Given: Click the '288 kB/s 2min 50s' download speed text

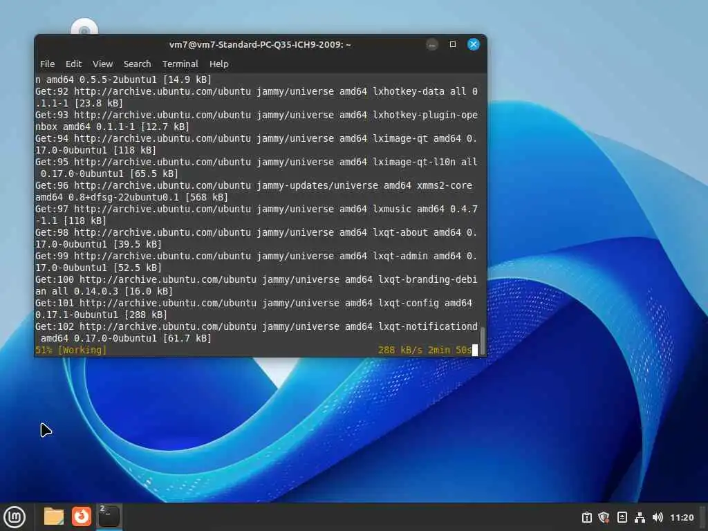Looking at the screenshot, I should click(425, 350).
